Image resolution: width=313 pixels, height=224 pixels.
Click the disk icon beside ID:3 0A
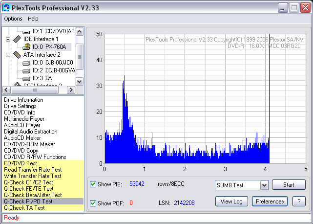coord(26,79)
